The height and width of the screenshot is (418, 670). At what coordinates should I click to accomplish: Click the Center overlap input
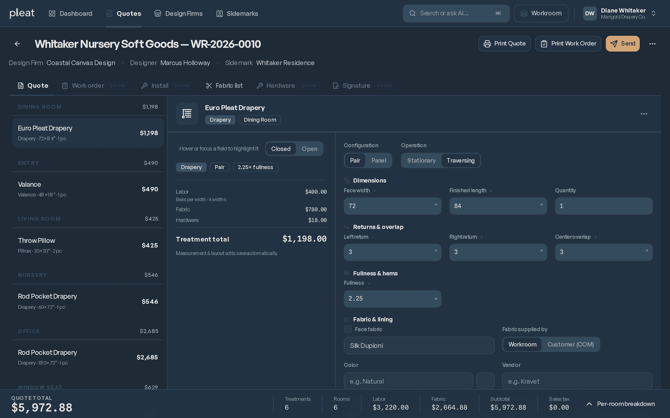[604, 252]
